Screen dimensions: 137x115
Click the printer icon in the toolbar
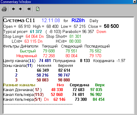(x=4, y=9)
